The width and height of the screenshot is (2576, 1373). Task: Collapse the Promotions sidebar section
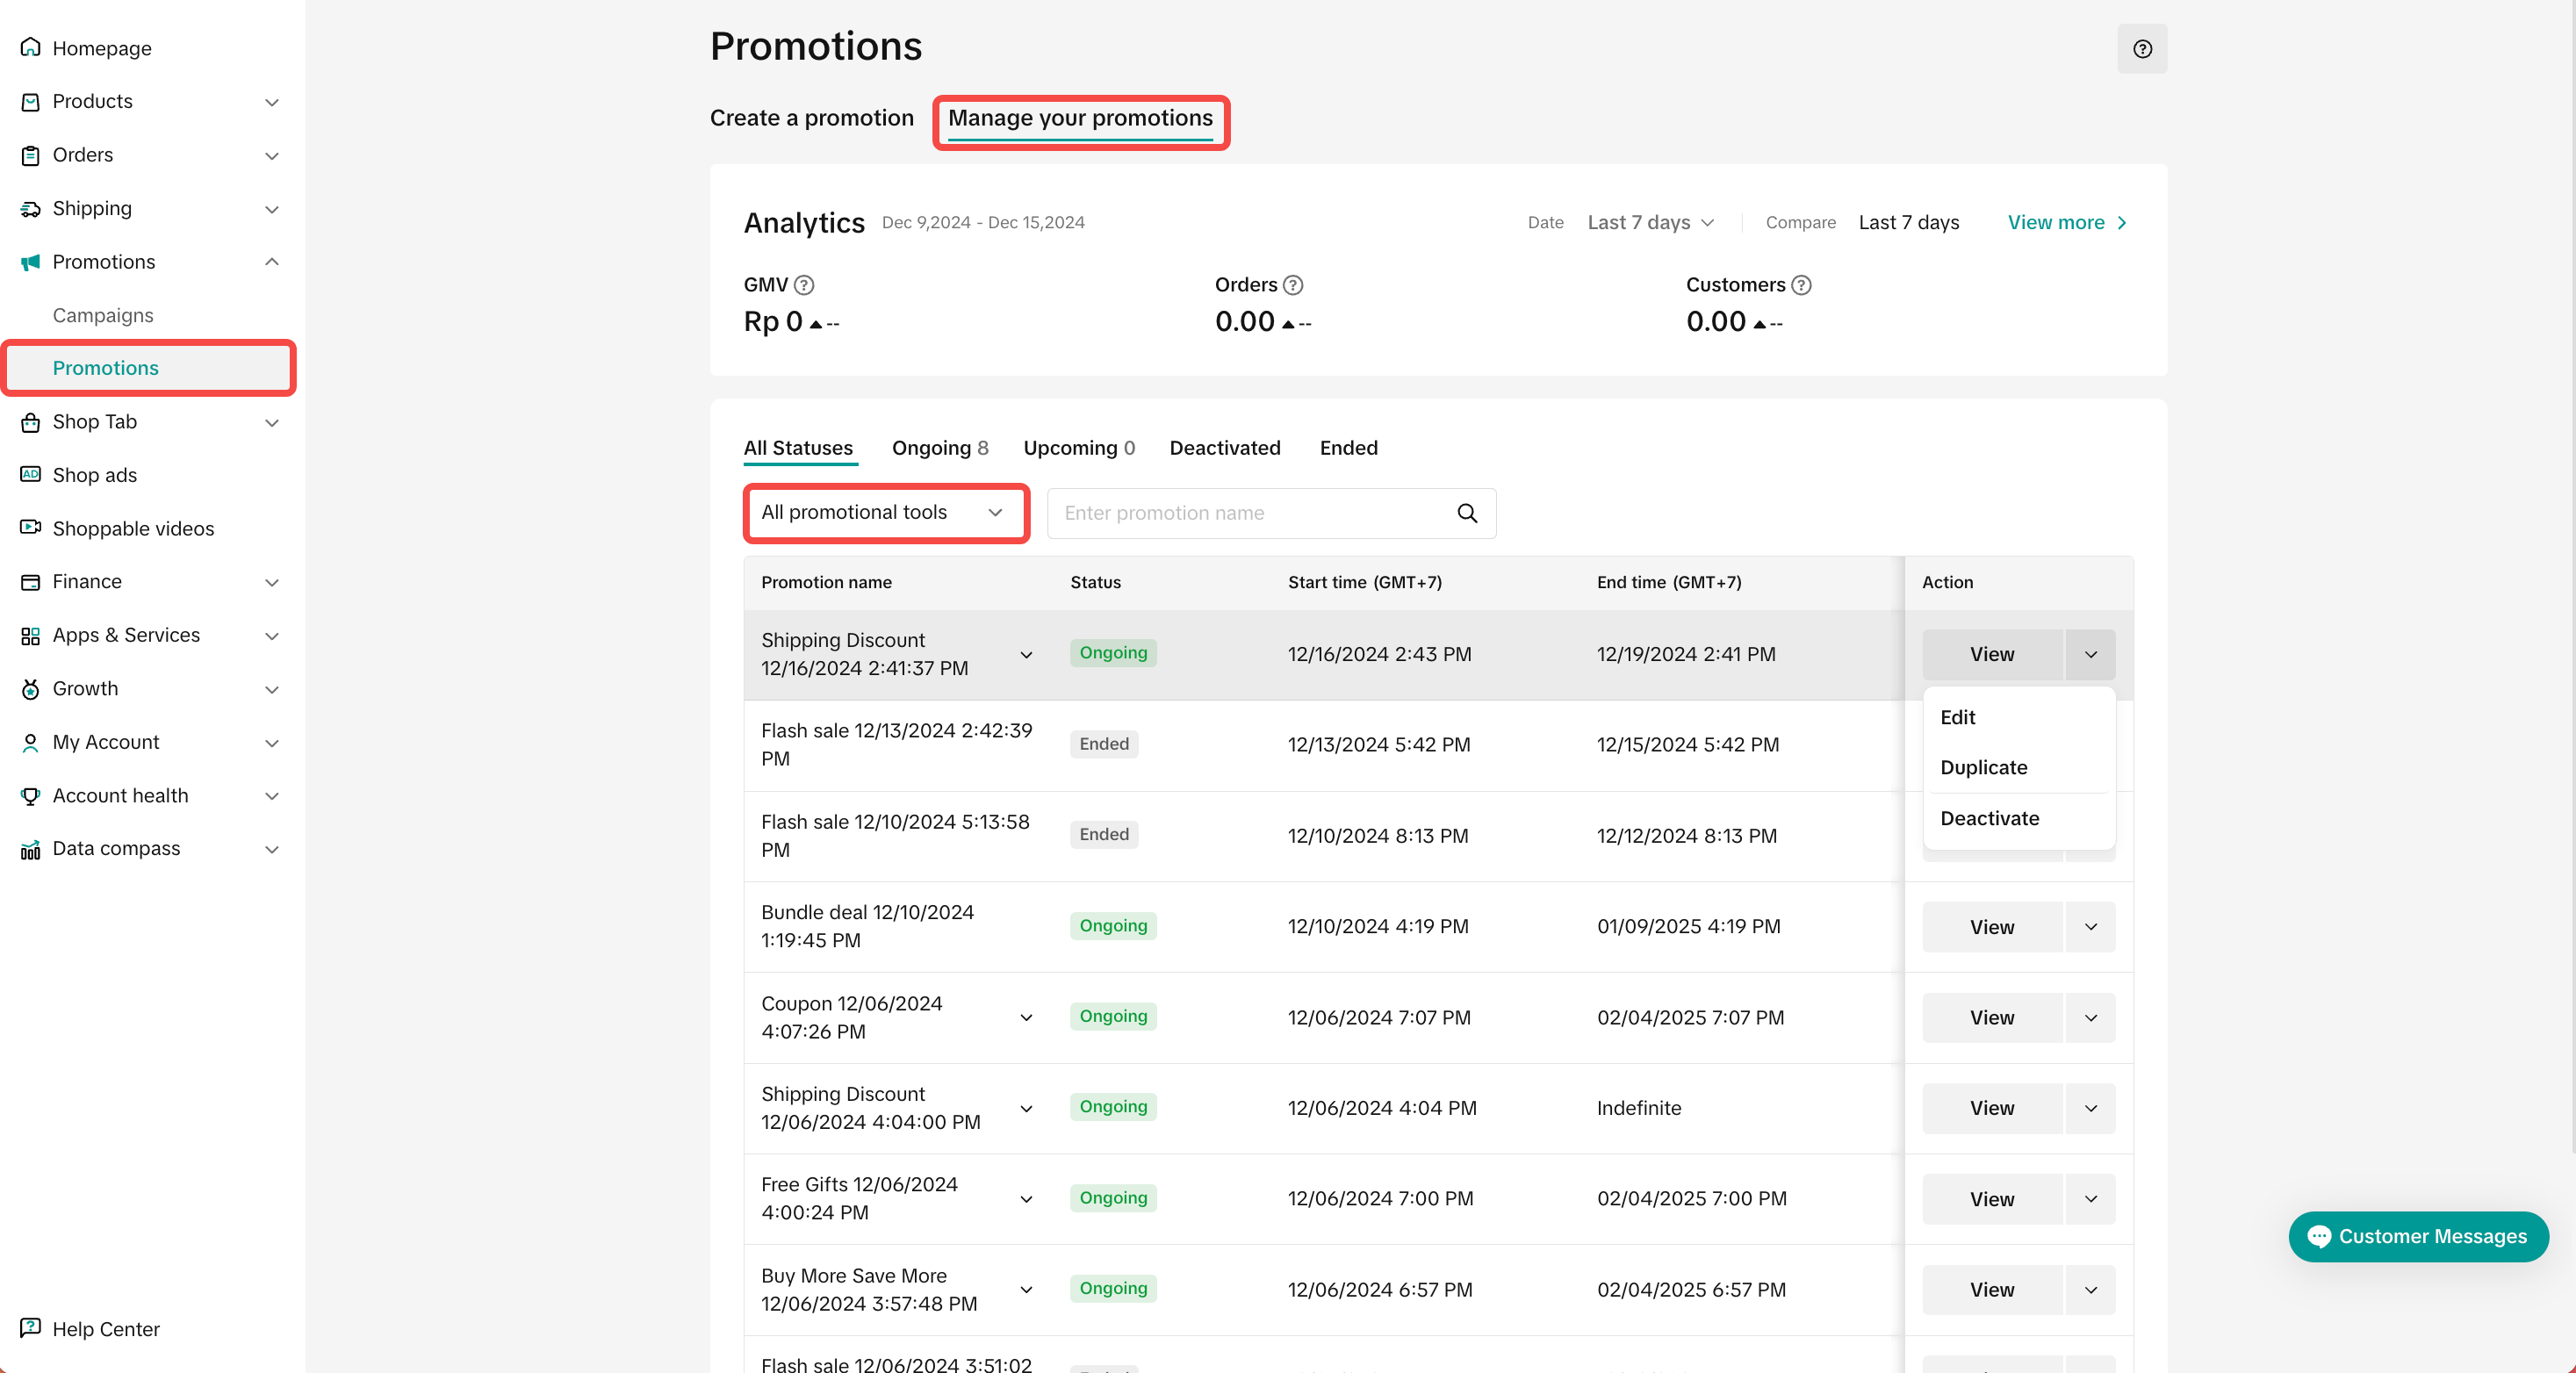pyautogui.click(x=271, y=262)
